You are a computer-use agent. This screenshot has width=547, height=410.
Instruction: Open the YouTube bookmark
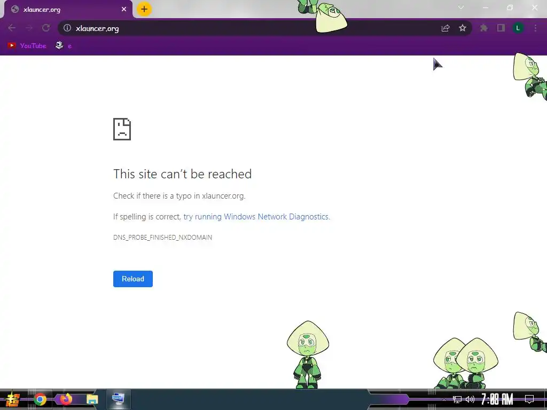point(27,46)
